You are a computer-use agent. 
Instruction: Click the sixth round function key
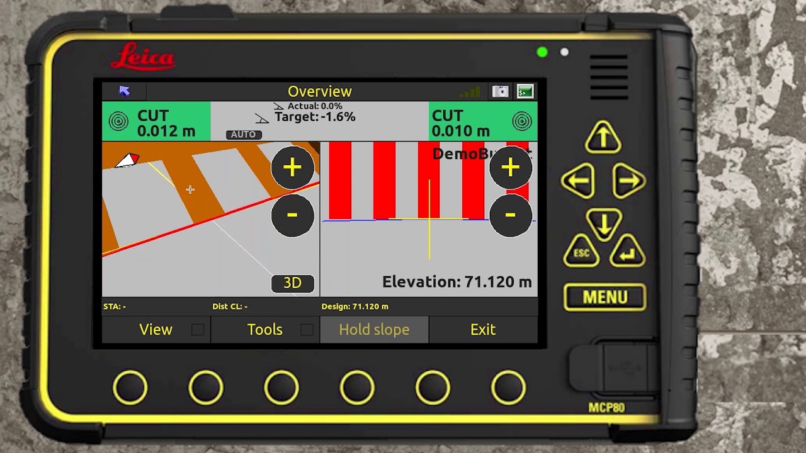pos(508,387)
